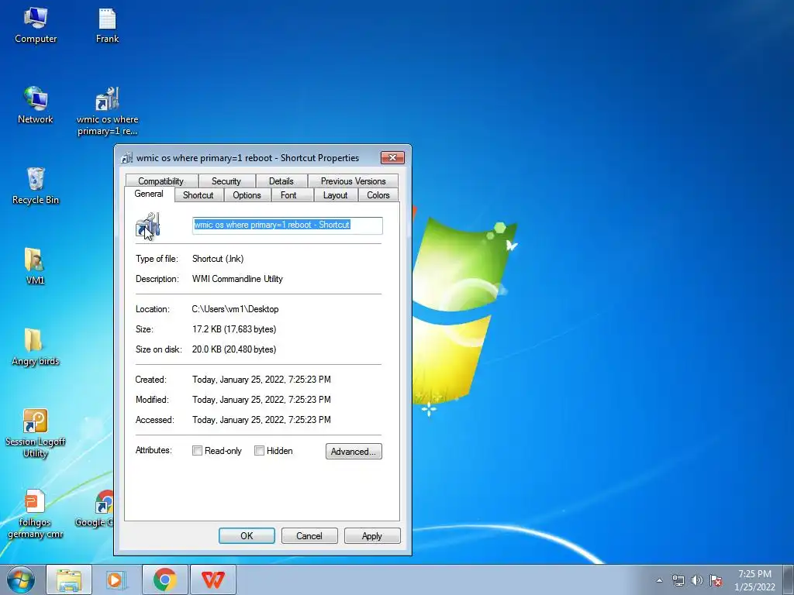Switch to the Options tab
Image resolution: width=794 pixels, height=595 pixels.
[x=247, y=195]
